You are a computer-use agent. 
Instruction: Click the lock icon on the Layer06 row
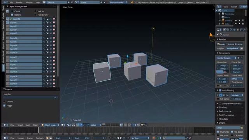[47, 38]
